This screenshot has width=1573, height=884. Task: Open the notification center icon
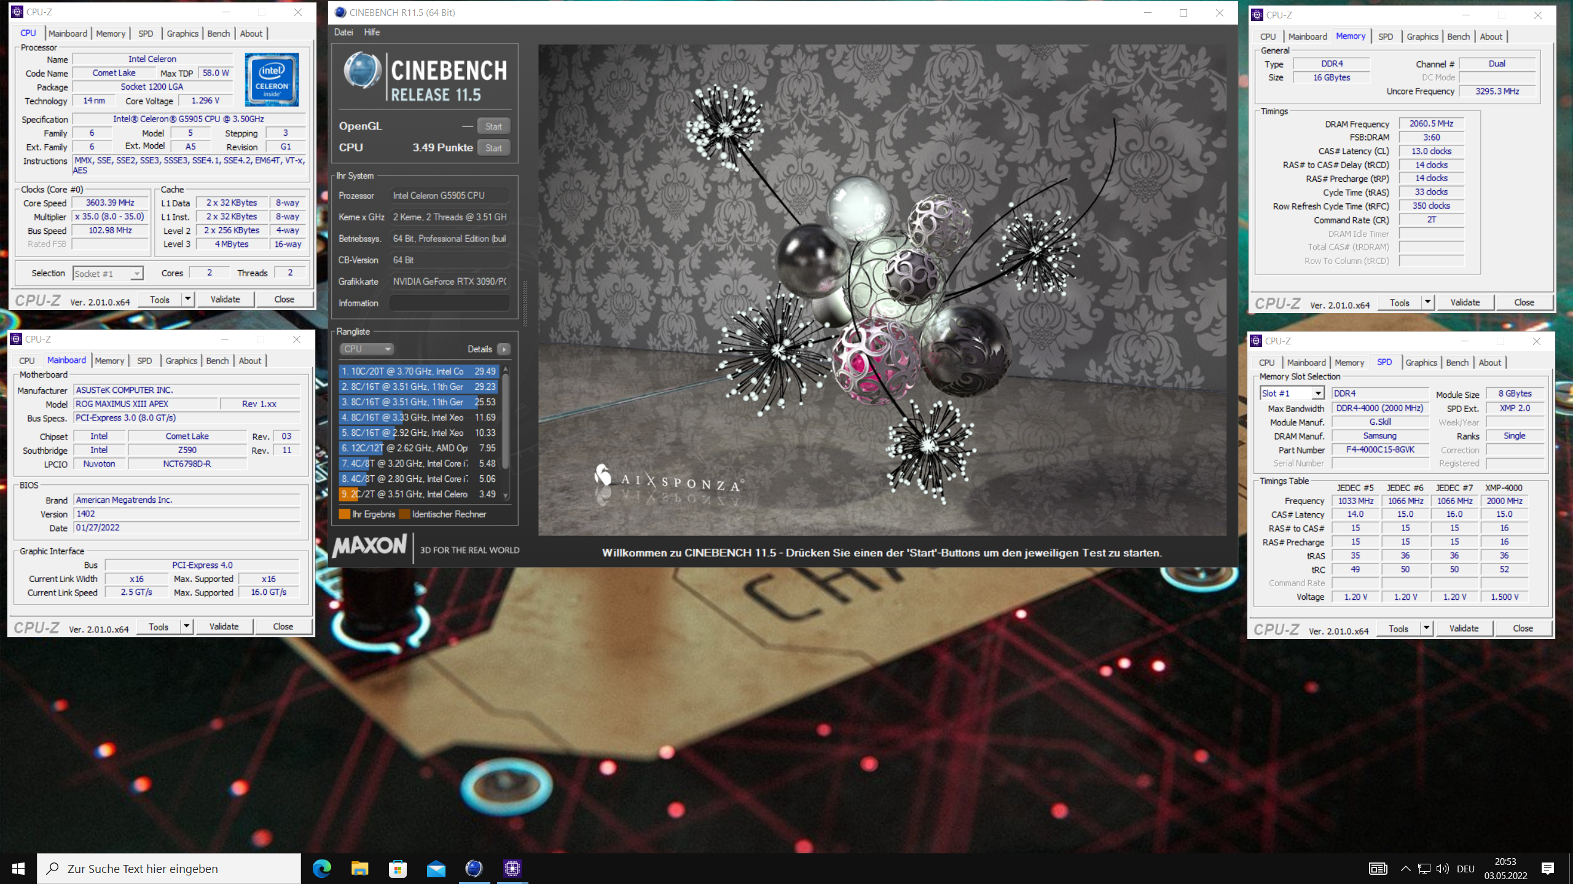click(x=1548, y=868)
